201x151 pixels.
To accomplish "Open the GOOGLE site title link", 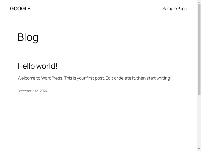I will pyautogui.click(x=20, y=9).
